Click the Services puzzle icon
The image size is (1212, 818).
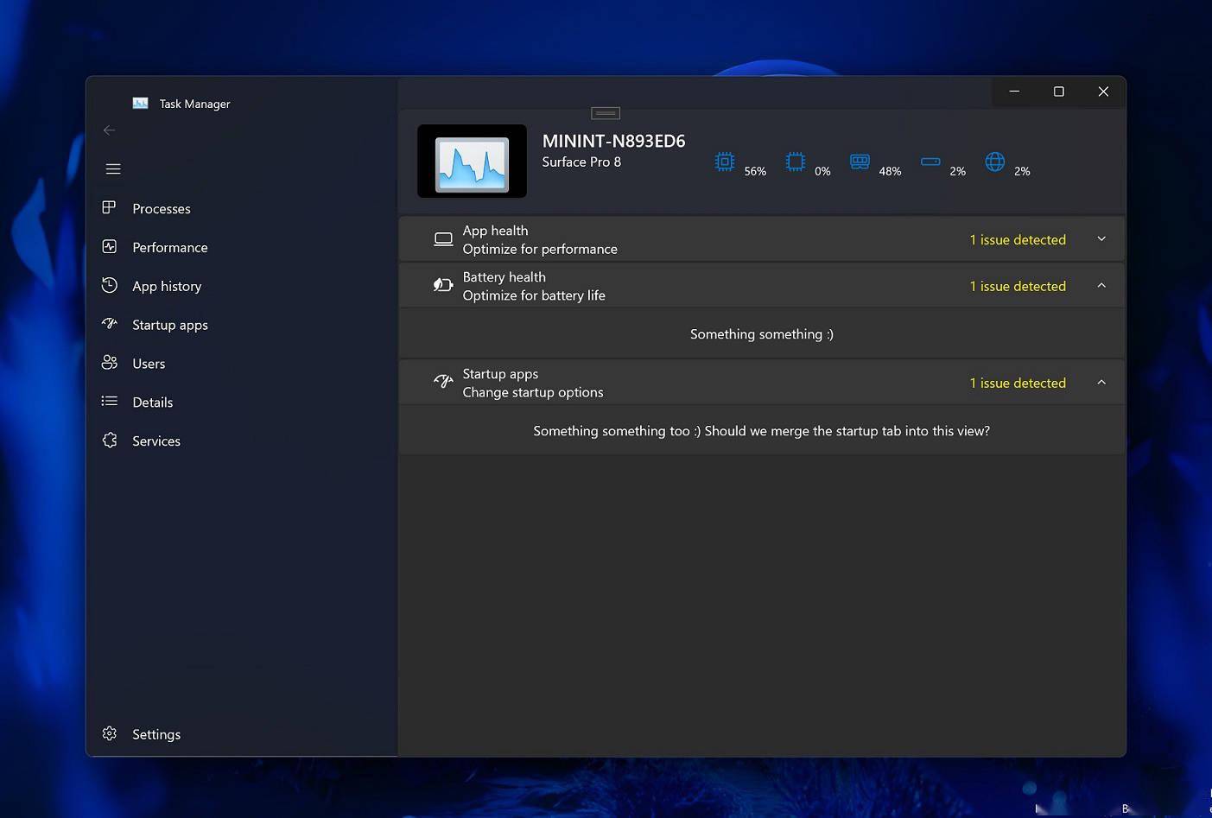(x=109, y=440)
